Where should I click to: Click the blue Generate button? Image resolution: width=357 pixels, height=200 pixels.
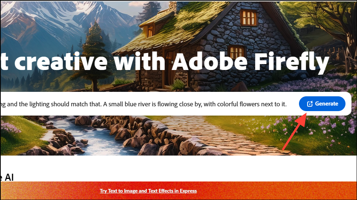click(322, 104)
